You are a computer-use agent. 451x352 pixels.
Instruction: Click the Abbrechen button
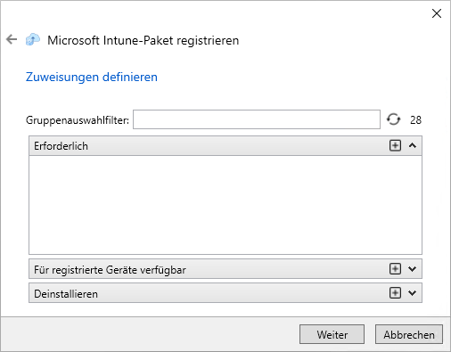(x=409, y=334)
